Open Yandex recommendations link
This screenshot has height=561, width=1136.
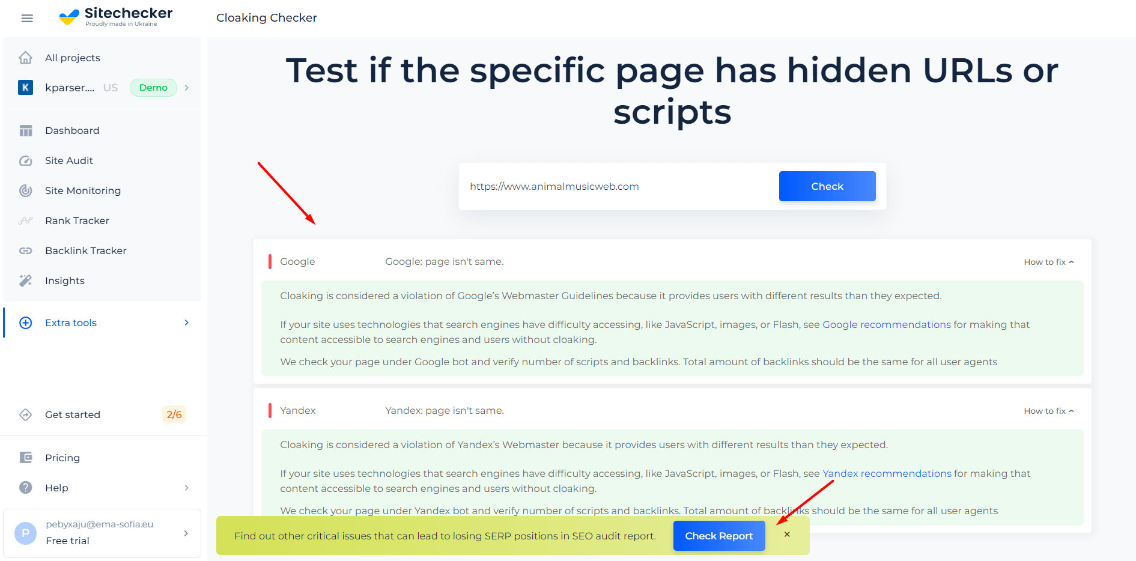tap(887, 473)
